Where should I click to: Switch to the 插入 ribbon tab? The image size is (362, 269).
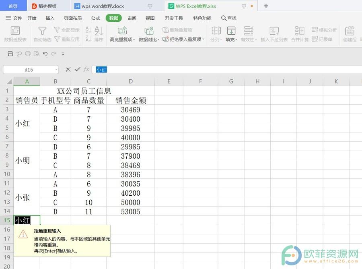(x=50, y=18)
